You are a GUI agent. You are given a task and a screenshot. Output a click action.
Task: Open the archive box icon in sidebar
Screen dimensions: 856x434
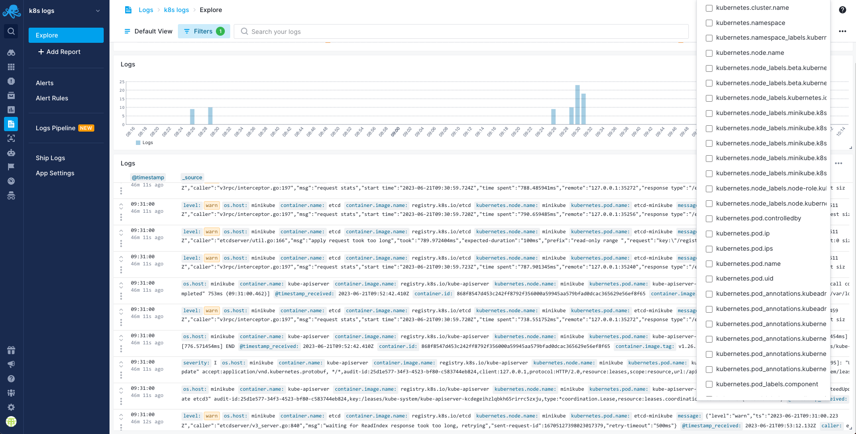pyautogui.click(x=11, y=95)
